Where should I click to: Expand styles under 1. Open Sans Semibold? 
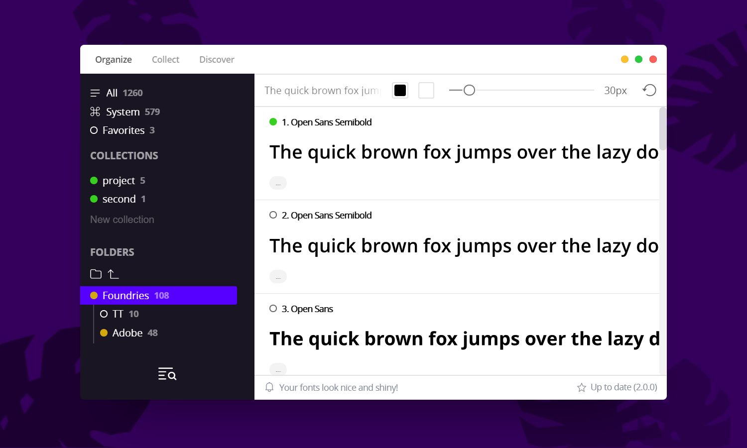[278, 183]
